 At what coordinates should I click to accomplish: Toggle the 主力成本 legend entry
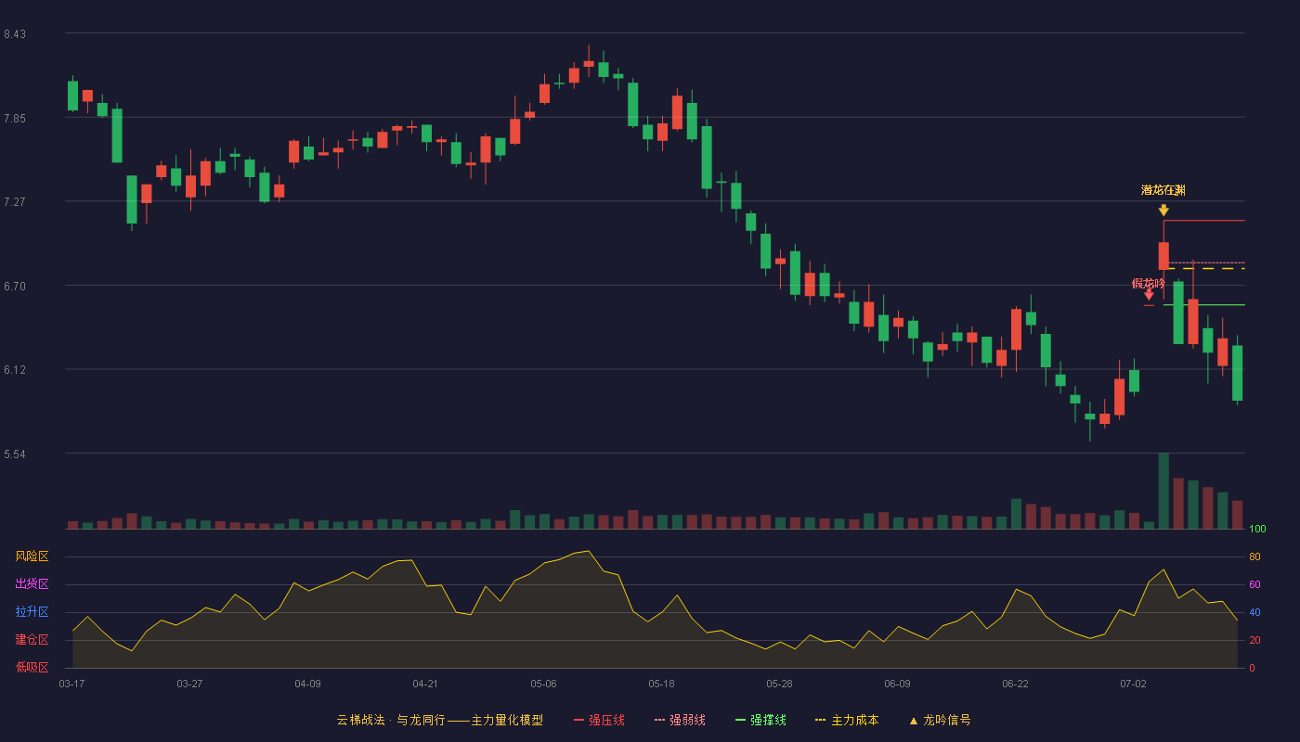847,720
